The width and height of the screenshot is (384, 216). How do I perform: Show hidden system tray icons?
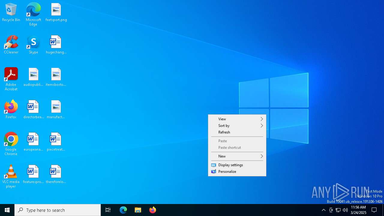coord(323,210)
